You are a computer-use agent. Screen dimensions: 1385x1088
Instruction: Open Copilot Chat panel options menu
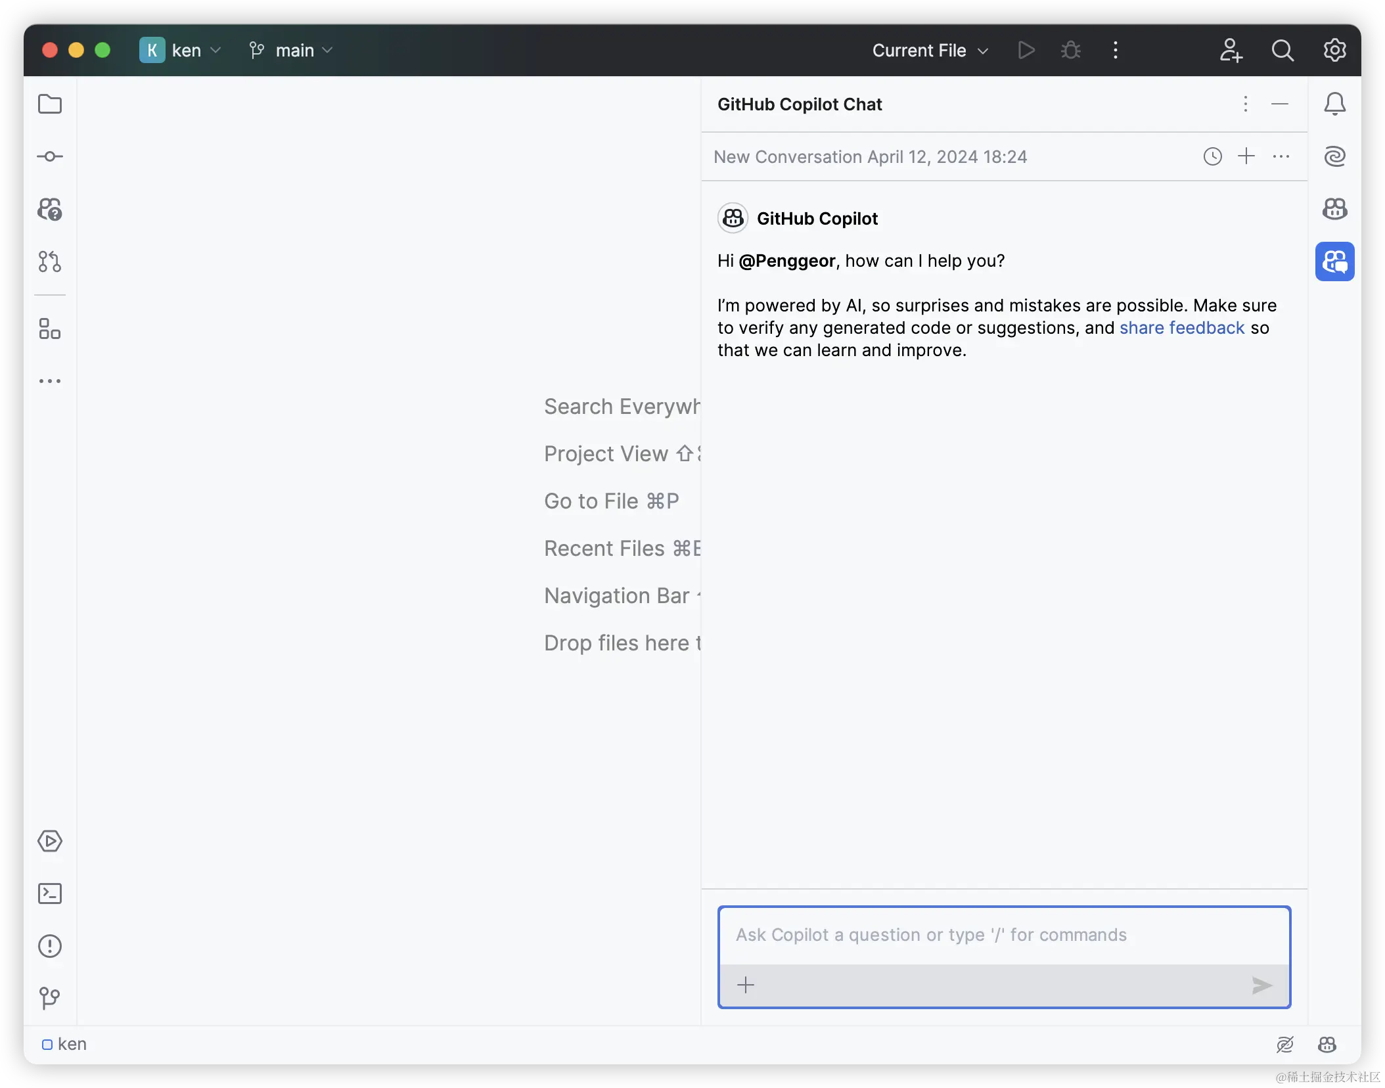[x=1245, y=104]
